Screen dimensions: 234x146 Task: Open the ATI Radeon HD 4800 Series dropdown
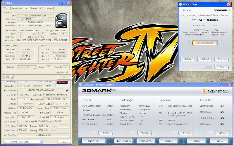pyautogui.click(x=42, y=142)
